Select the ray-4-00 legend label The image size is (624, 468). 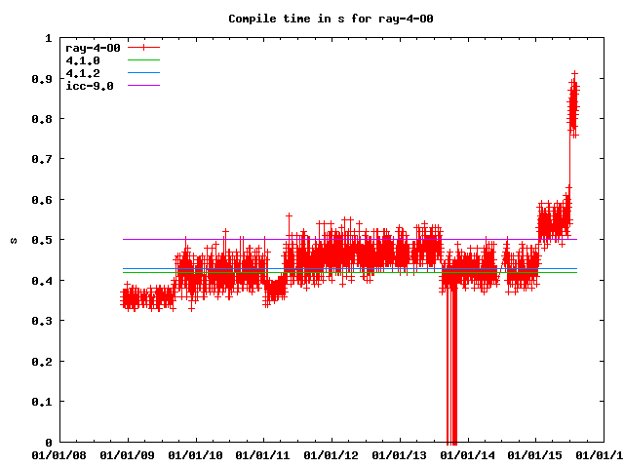pos(93,48)
